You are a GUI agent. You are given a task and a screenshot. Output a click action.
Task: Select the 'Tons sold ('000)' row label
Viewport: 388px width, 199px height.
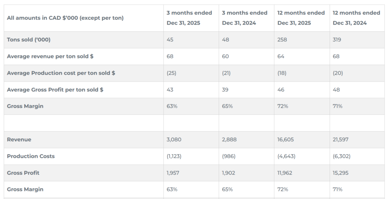(29, 40)
